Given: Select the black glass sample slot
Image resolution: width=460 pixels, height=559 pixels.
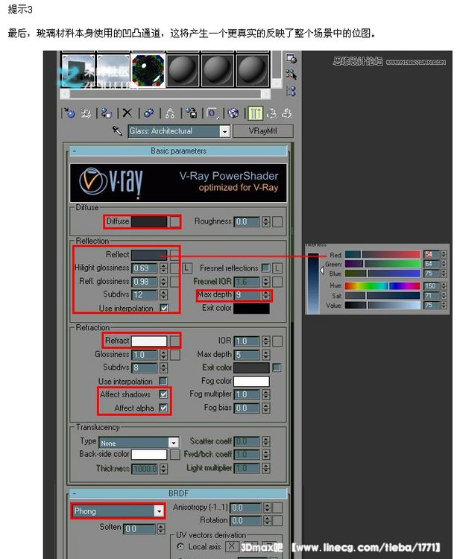Looking at the screenshot, I should point(148,70).
